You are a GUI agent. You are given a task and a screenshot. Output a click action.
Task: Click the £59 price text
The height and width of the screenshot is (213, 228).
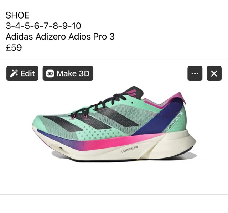14,47
